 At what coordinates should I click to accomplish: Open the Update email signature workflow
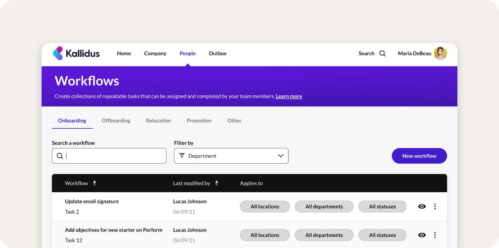pos(92,201)
